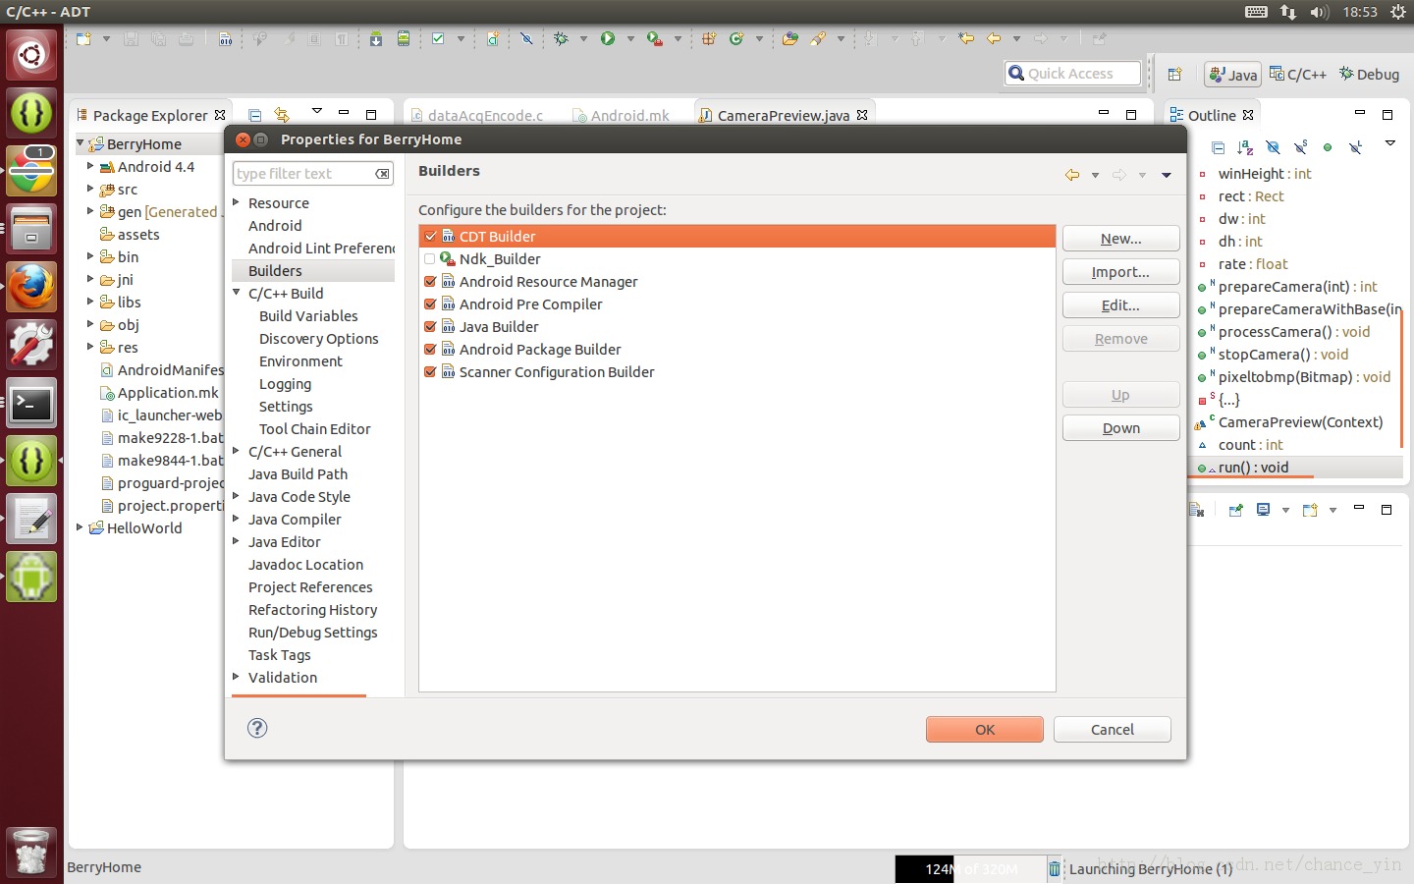
Task: Toggle the Scanner Configuration Builder checkbox
Action: pyautogui.click(x=430, y=372)
